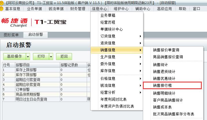Expand the 高级操作 dropdown arrow
This screenshot has height=120, width=207.
tap(28, 57)
